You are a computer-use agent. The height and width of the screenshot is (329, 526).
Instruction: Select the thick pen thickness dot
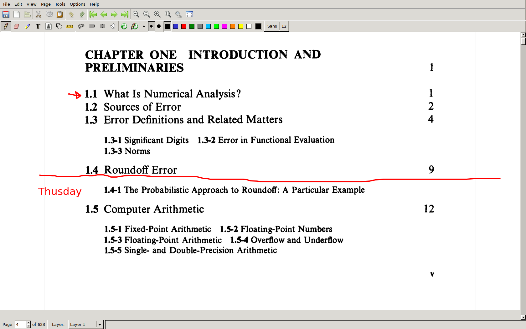[159, 26]
